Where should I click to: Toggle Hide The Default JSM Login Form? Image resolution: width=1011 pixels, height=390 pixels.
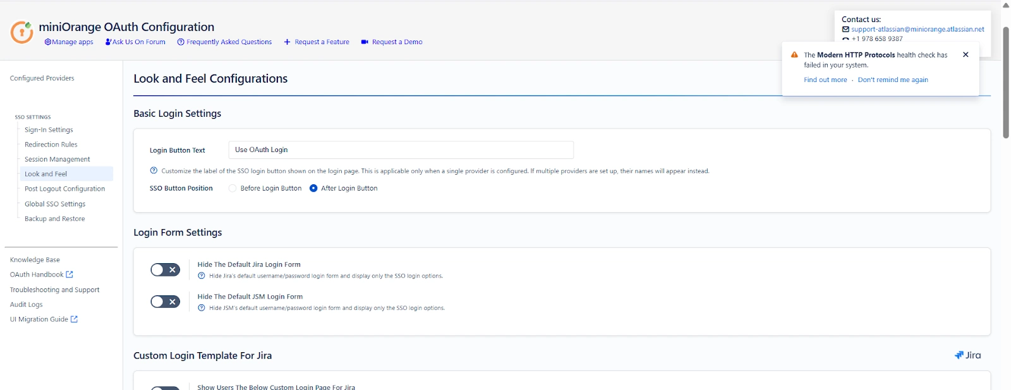pyautogui.click(x=166, y=302)
